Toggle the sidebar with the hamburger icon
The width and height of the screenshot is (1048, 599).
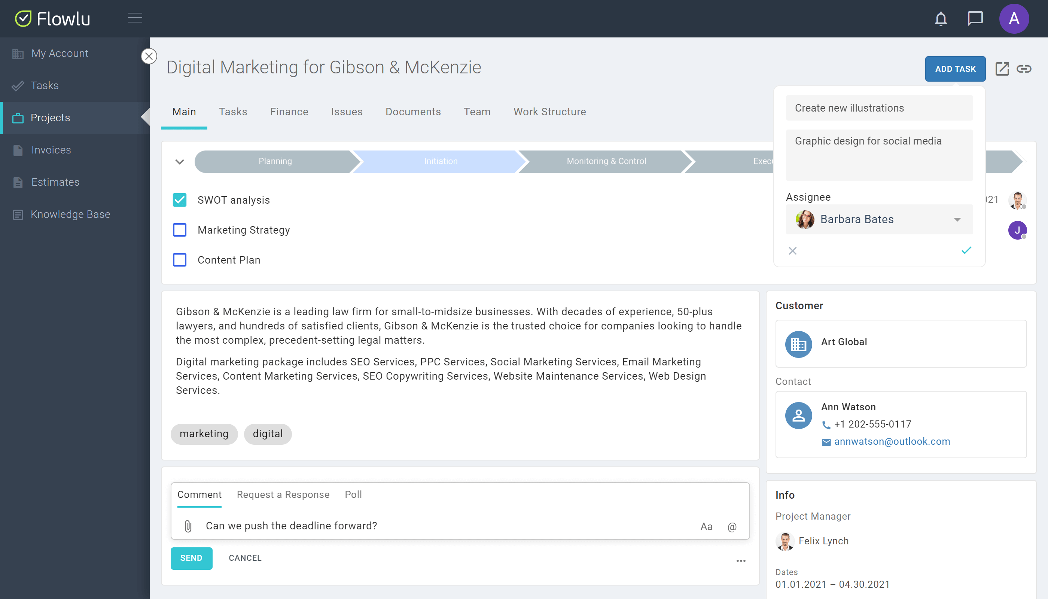(135, 18)
